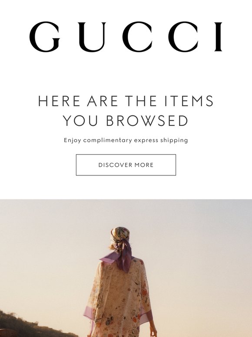The height and width of the screenshot is (337, 252).
Task: Click the 'Enjoy complimentary express shipping' text
Action: pyautogui.click(x=126, y=140)
